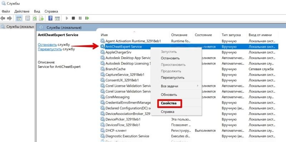
Task: Open Properties from the toolbar icon
Action: [28, 18]
